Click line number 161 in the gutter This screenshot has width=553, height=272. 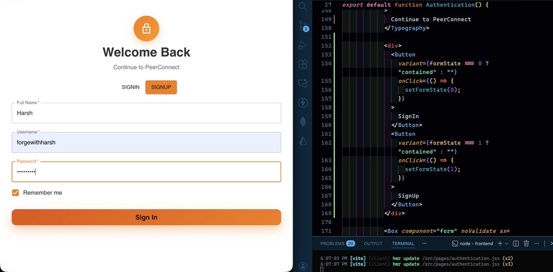[326, 134]
